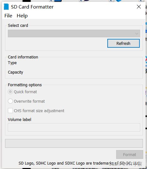Enable CHS format size adjustment checkbox

click(10, 111)
